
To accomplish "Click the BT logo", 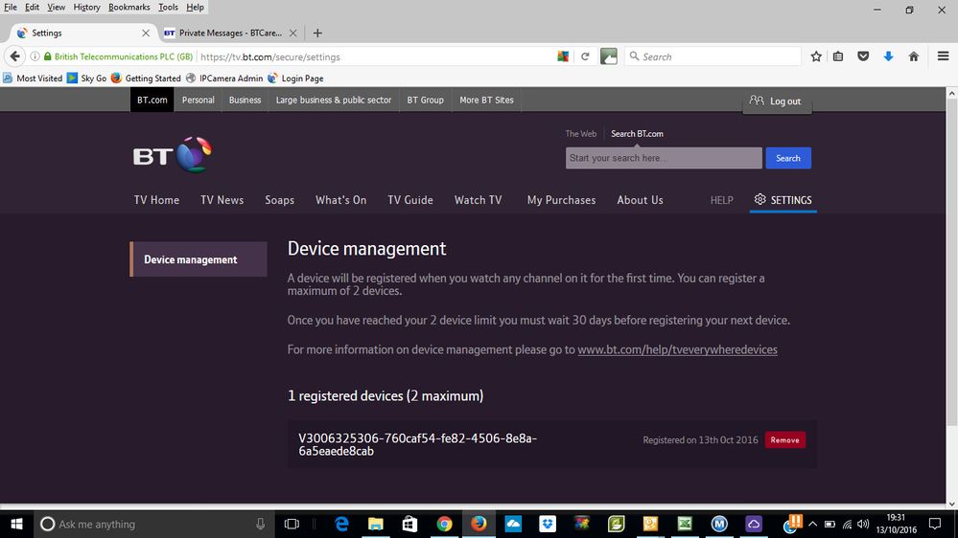I will (173, 155).
